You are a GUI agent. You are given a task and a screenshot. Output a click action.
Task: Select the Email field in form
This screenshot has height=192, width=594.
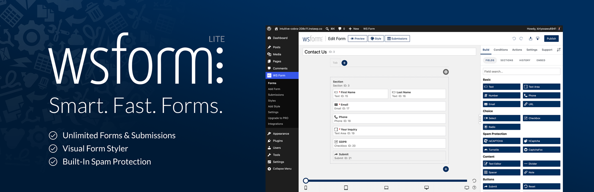coord(389,106)
